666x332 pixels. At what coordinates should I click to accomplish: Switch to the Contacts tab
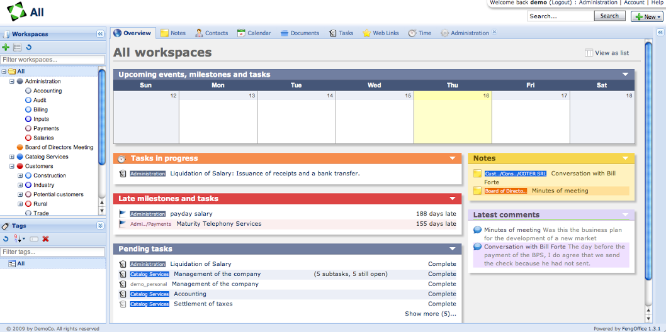pos(212,33)
